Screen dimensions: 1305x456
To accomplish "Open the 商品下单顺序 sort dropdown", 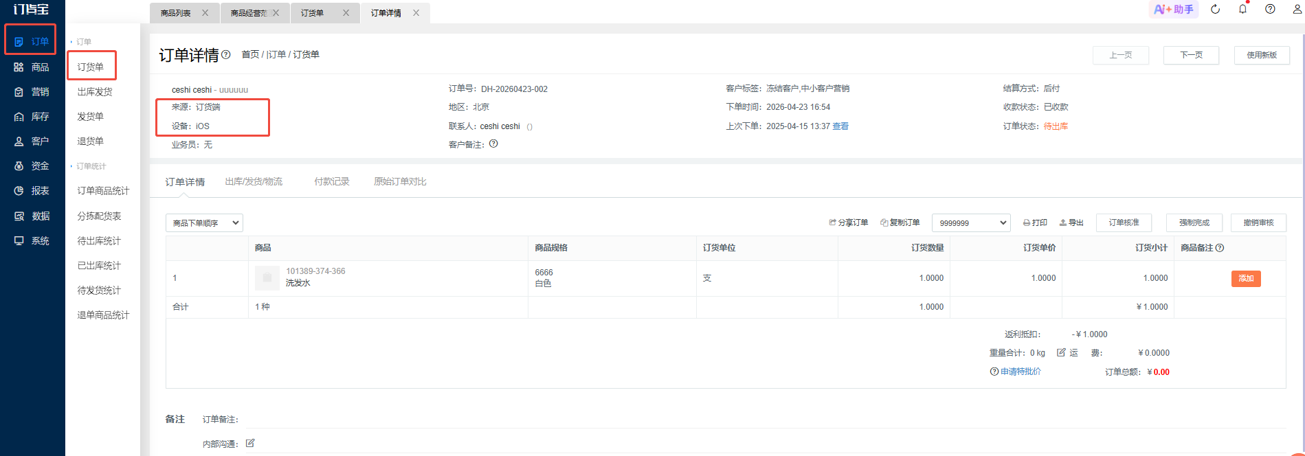I will click(204, 223).
